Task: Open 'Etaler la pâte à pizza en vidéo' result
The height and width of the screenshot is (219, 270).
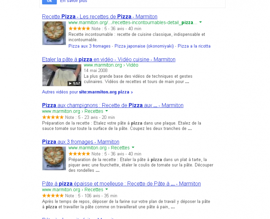Action: point(109,59)
